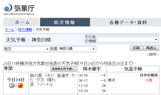Open the 府県 dropdown showing 神奈川県

point(77,49)
